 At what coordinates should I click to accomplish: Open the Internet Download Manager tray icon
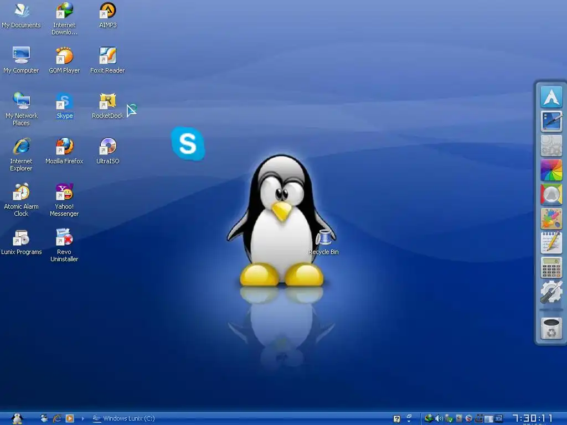tap(429, 418)
